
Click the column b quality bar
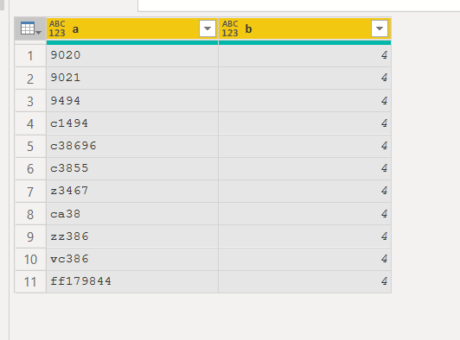[x=305, y=43]
